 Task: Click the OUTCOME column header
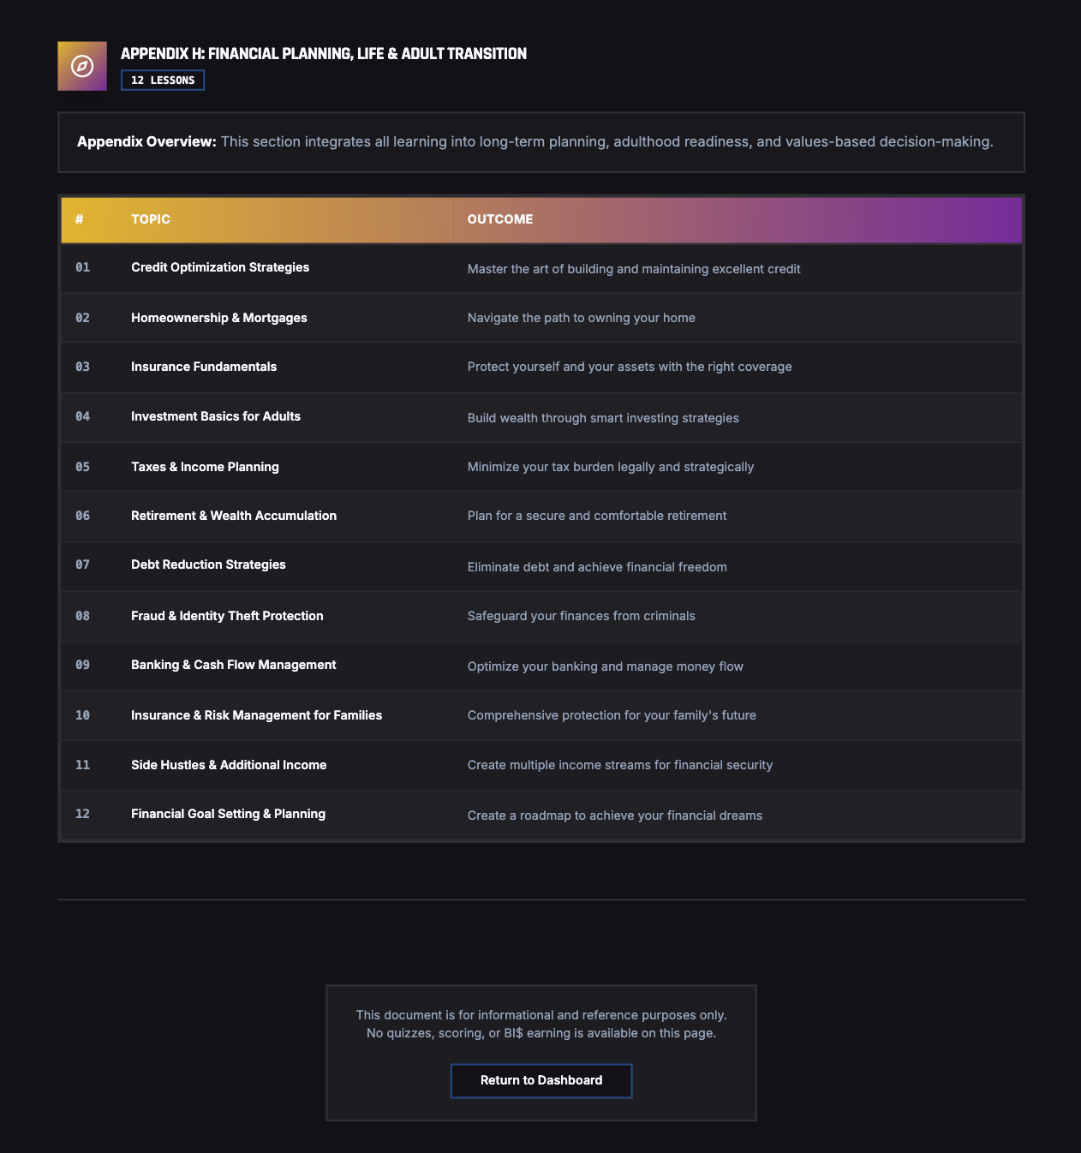coord(500,219)
